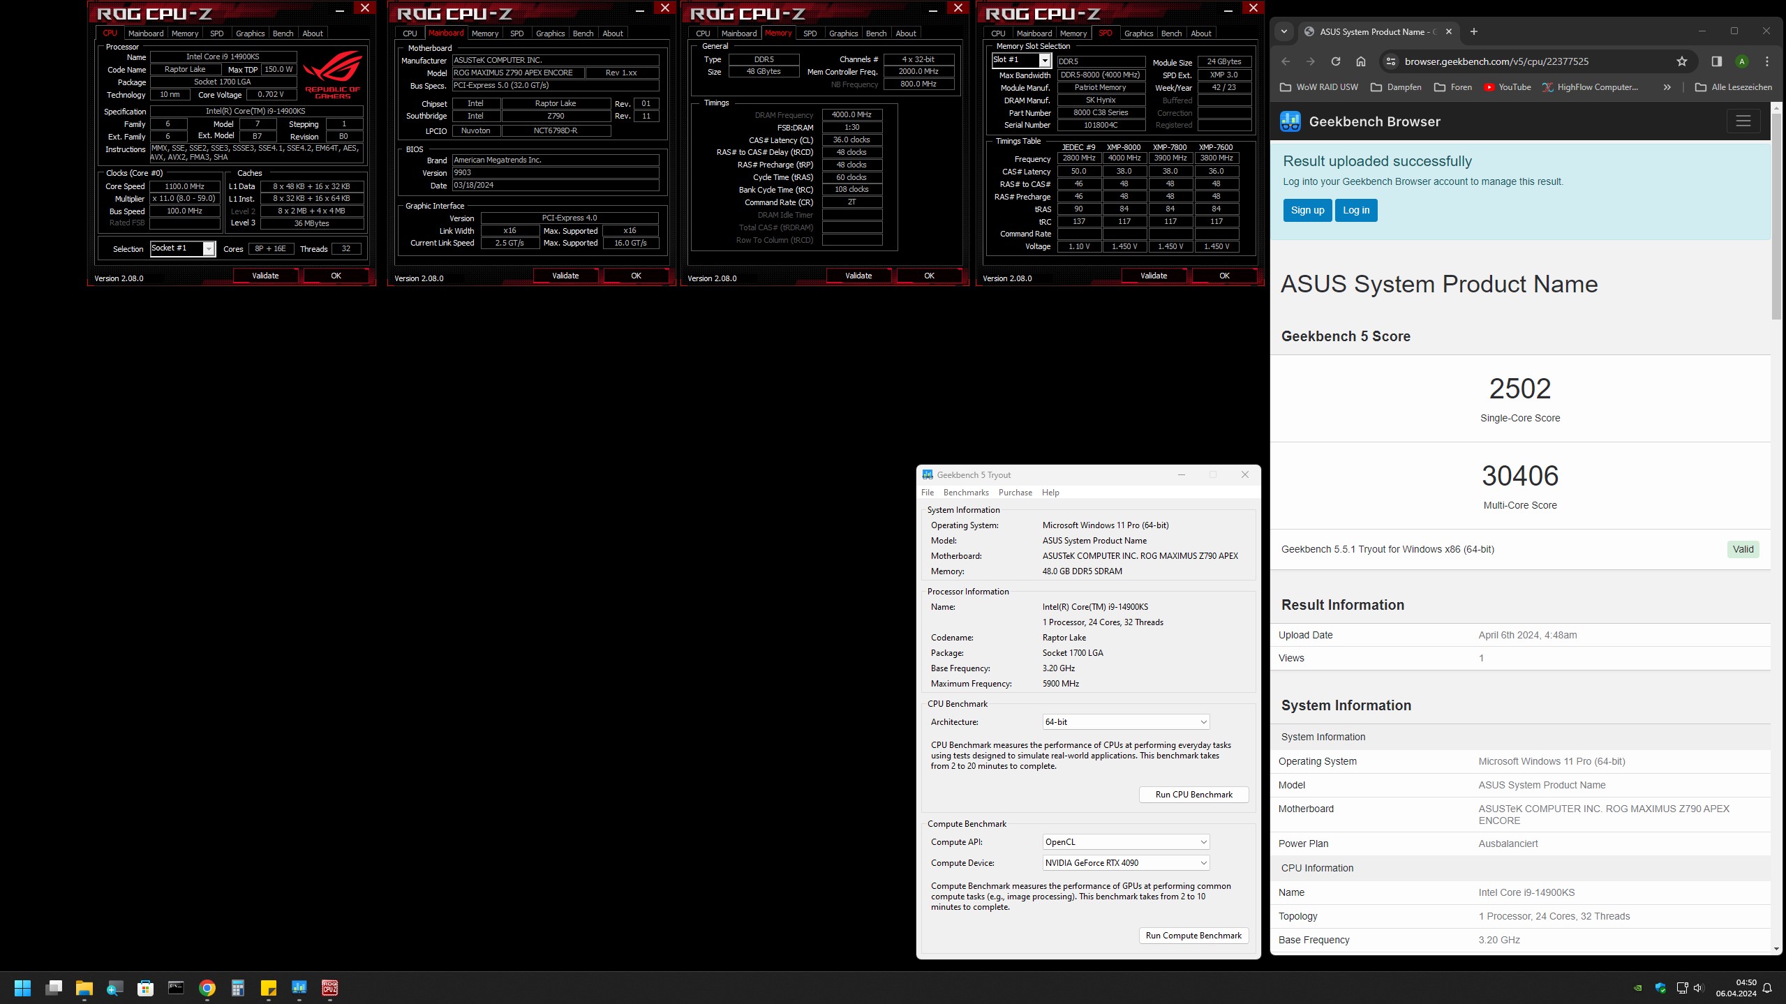
Task: Open Graphics tab in third CPU-Z window
Action: coord(843,33)
